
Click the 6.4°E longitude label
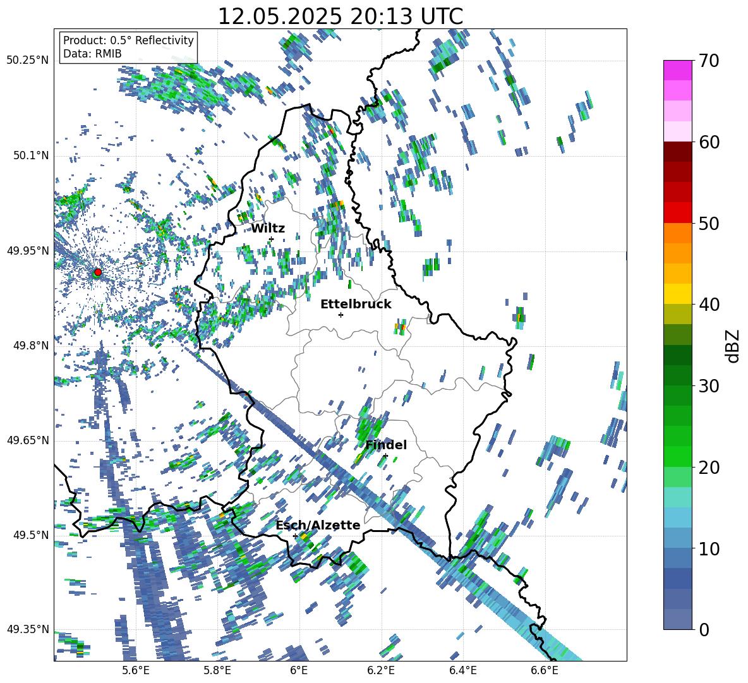coord(462,670)
